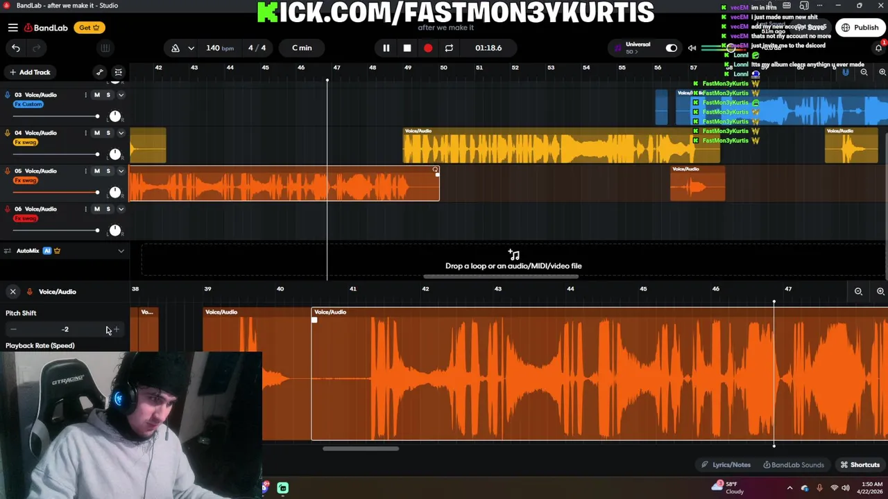Decrease Pitch Shift with minus
Screen dimensions: 888x499
[13, 329]
